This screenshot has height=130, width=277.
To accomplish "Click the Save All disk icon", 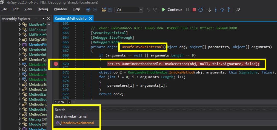I will point(110,10).
